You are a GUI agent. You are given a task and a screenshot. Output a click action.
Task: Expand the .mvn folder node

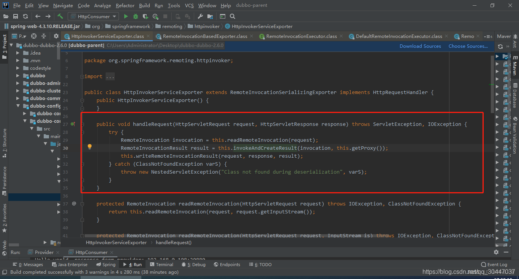[18, 60]
